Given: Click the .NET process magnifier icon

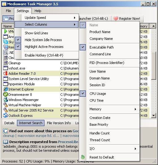Looking at the screenshot, I should (6, 53).
